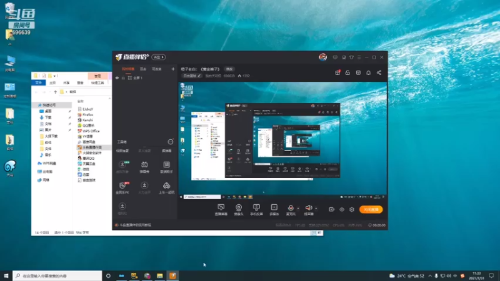Expand microphone options arrow
The width and height of the screenshot is (500, 281).
coord(298,209)
